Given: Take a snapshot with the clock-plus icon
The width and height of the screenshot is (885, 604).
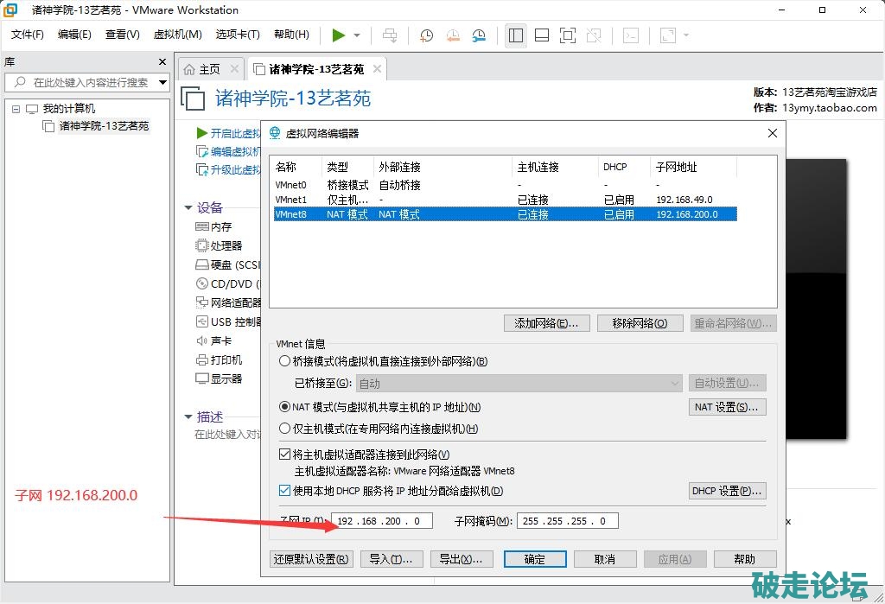Looking at the screenshot, I should (x=426, y=35).
